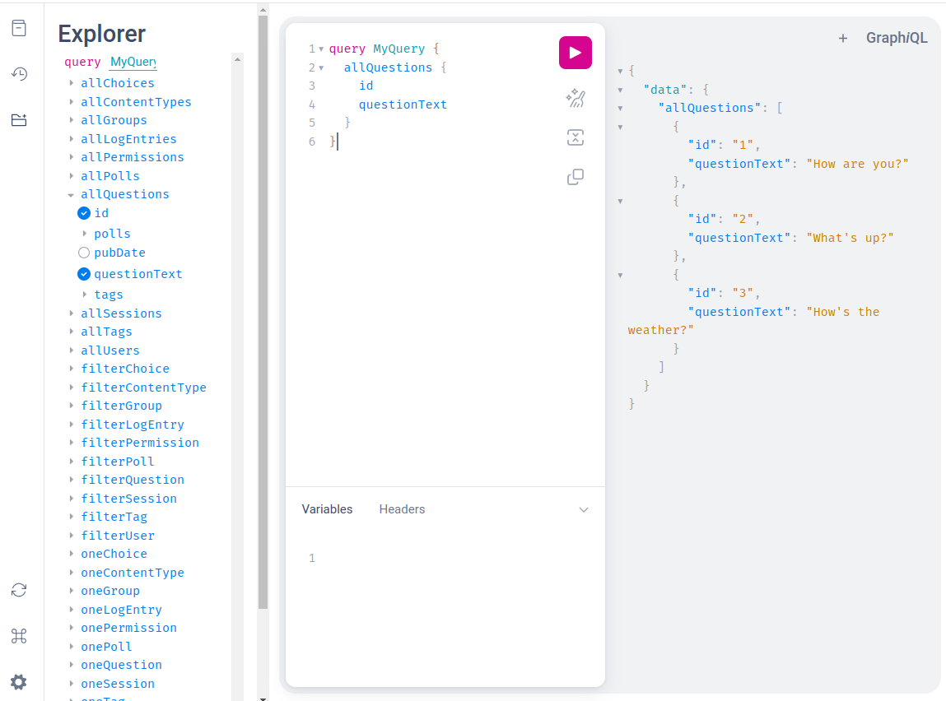The image size is (946, 701).
Task: Select the allLogEntries tree item
Action: [128, 139]
